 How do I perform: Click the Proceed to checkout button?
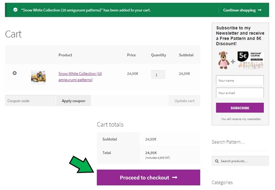148,177
